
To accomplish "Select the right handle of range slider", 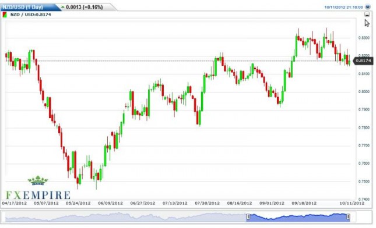I will click(348, 217).
